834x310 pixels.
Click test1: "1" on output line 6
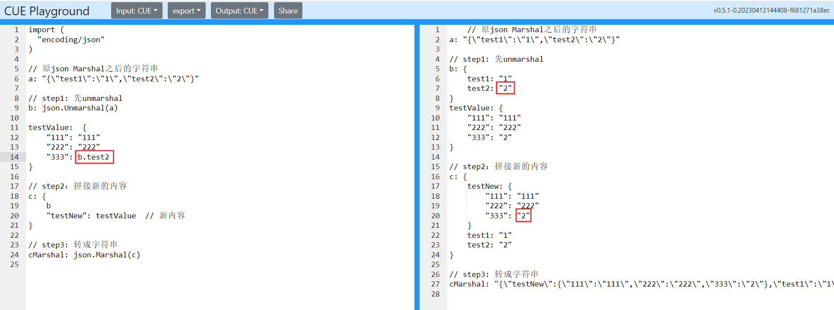[490, 79]
